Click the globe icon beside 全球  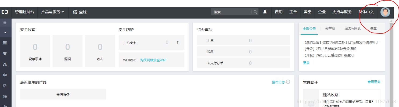[75, 12]
